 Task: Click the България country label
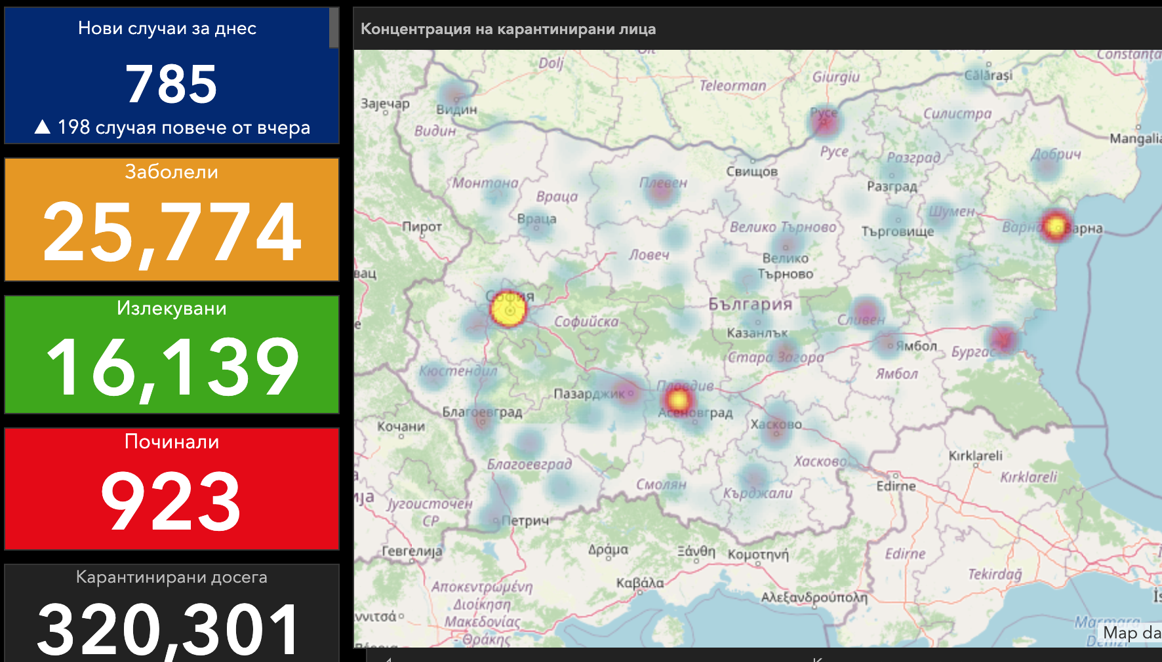coord(750,304)
